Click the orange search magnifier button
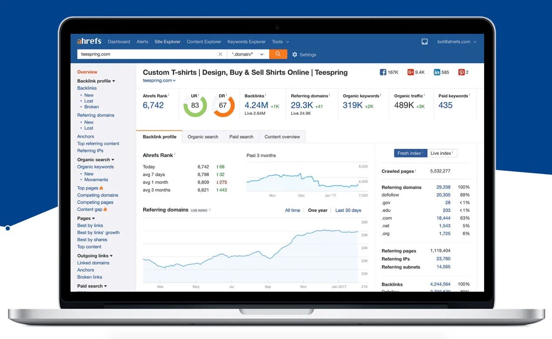Viewport: 552px width, 339px height. point(278,54)
